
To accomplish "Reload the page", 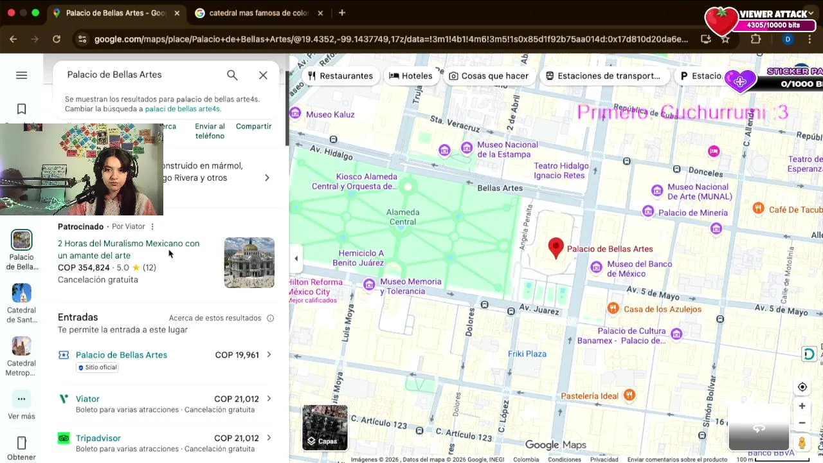I will coord(57,39).
